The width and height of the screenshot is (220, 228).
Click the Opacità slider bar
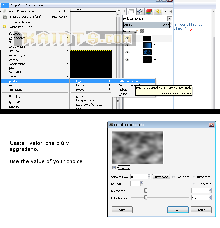click(146, 25)
